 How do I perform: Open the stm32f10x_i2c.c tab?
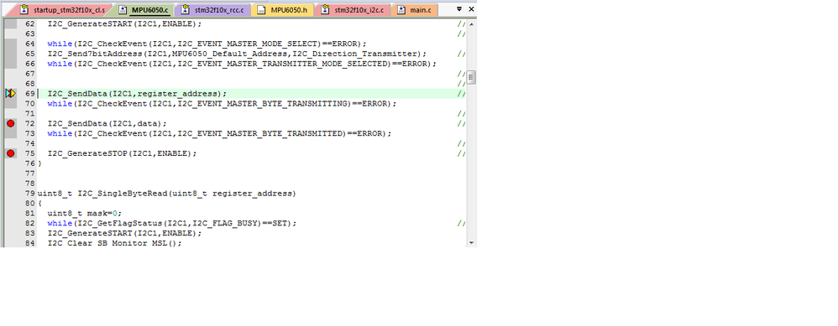click(353, 9)
